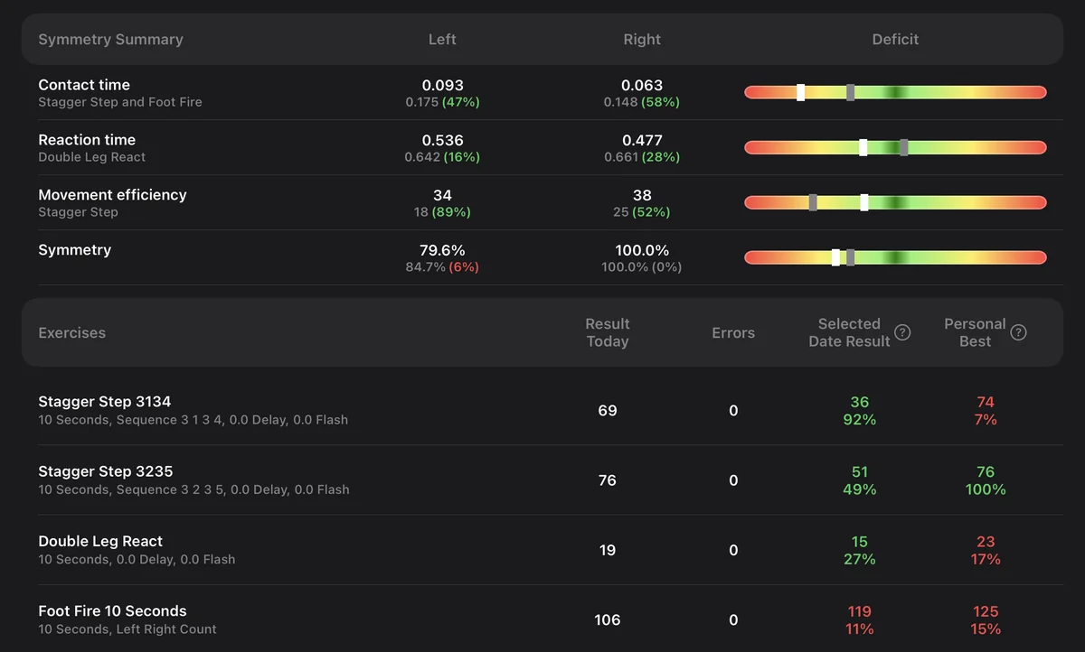Click Reaction time right value 0.477
This screenshot has width=1085, height=652.
pos(642,141)
